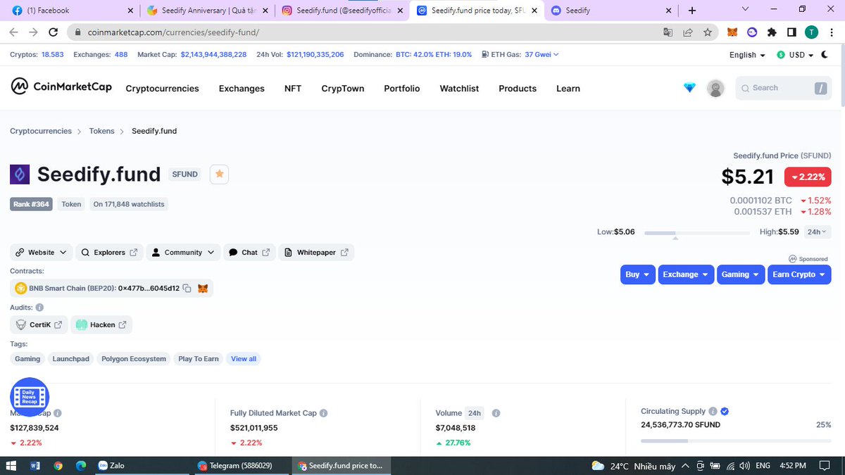Screen dimensions: 845x475
Task: Click View all tags
Action: [x=244, y=359]
